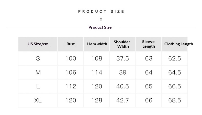The image size is (202, 115).
Task: Click sleeve length value 66 for size XL
Action: (149, 100)
